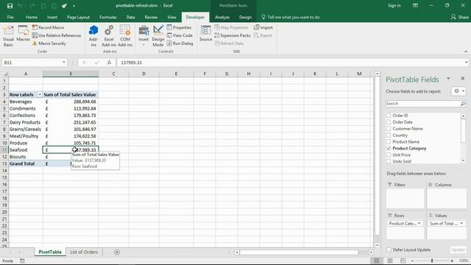Search PivotTable fields box
The height and width of the screenshot is (265, 471).
click(425, 104)
